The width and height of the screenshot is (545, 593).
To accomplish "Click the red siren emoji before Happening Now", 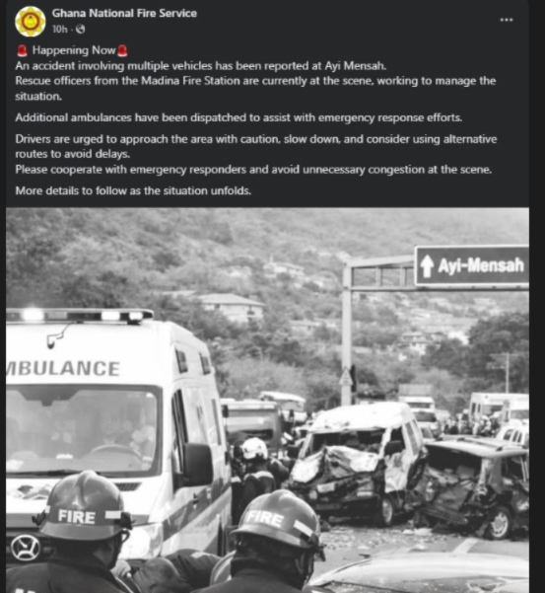I will pyautogui.click(x=22, y=50).
